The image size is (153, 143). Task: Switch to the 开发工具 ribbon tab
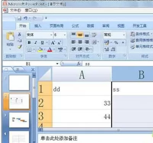140,26
